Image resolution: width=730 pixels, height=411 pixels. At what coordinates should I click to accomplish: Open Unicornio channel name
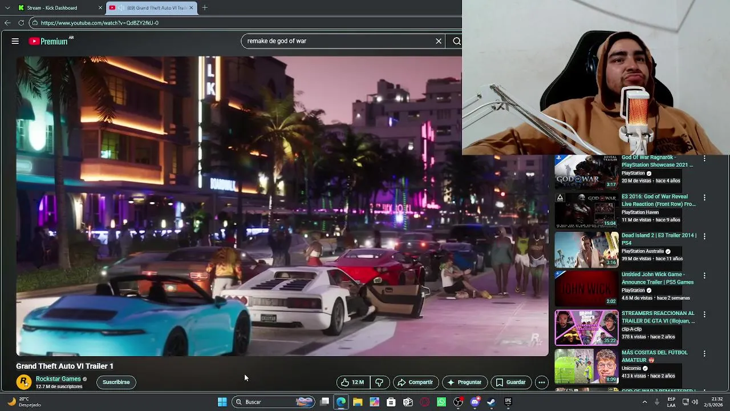[x=632, y=368]
